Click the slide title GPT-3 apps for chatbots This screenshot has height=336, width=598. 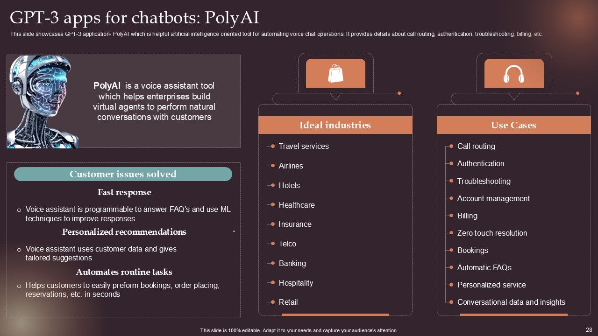(135, 18)
